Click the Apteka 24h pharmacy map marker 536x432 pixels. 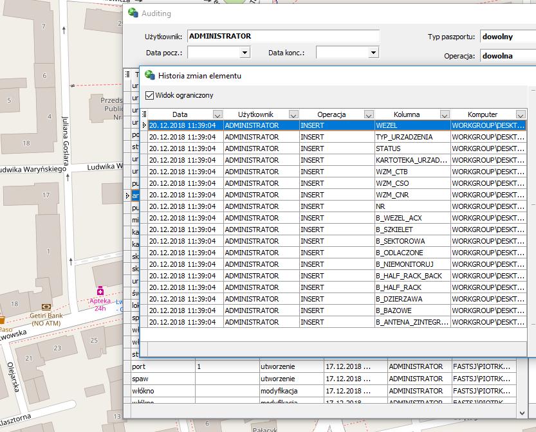pyautogui.click(x=100, y=291)
